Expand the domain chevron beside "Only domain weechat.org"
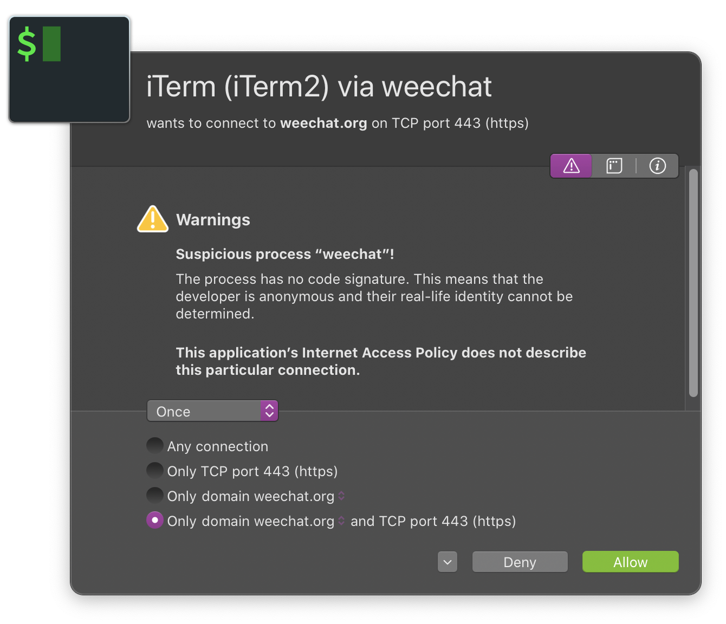The height and width of the screenshot is (624, 726). click(x=341, y=496)
